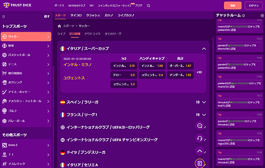Open the ブログ menu link
Image resolution: width=265 pixels, height=168 pixels.
[x=138, y=6]
